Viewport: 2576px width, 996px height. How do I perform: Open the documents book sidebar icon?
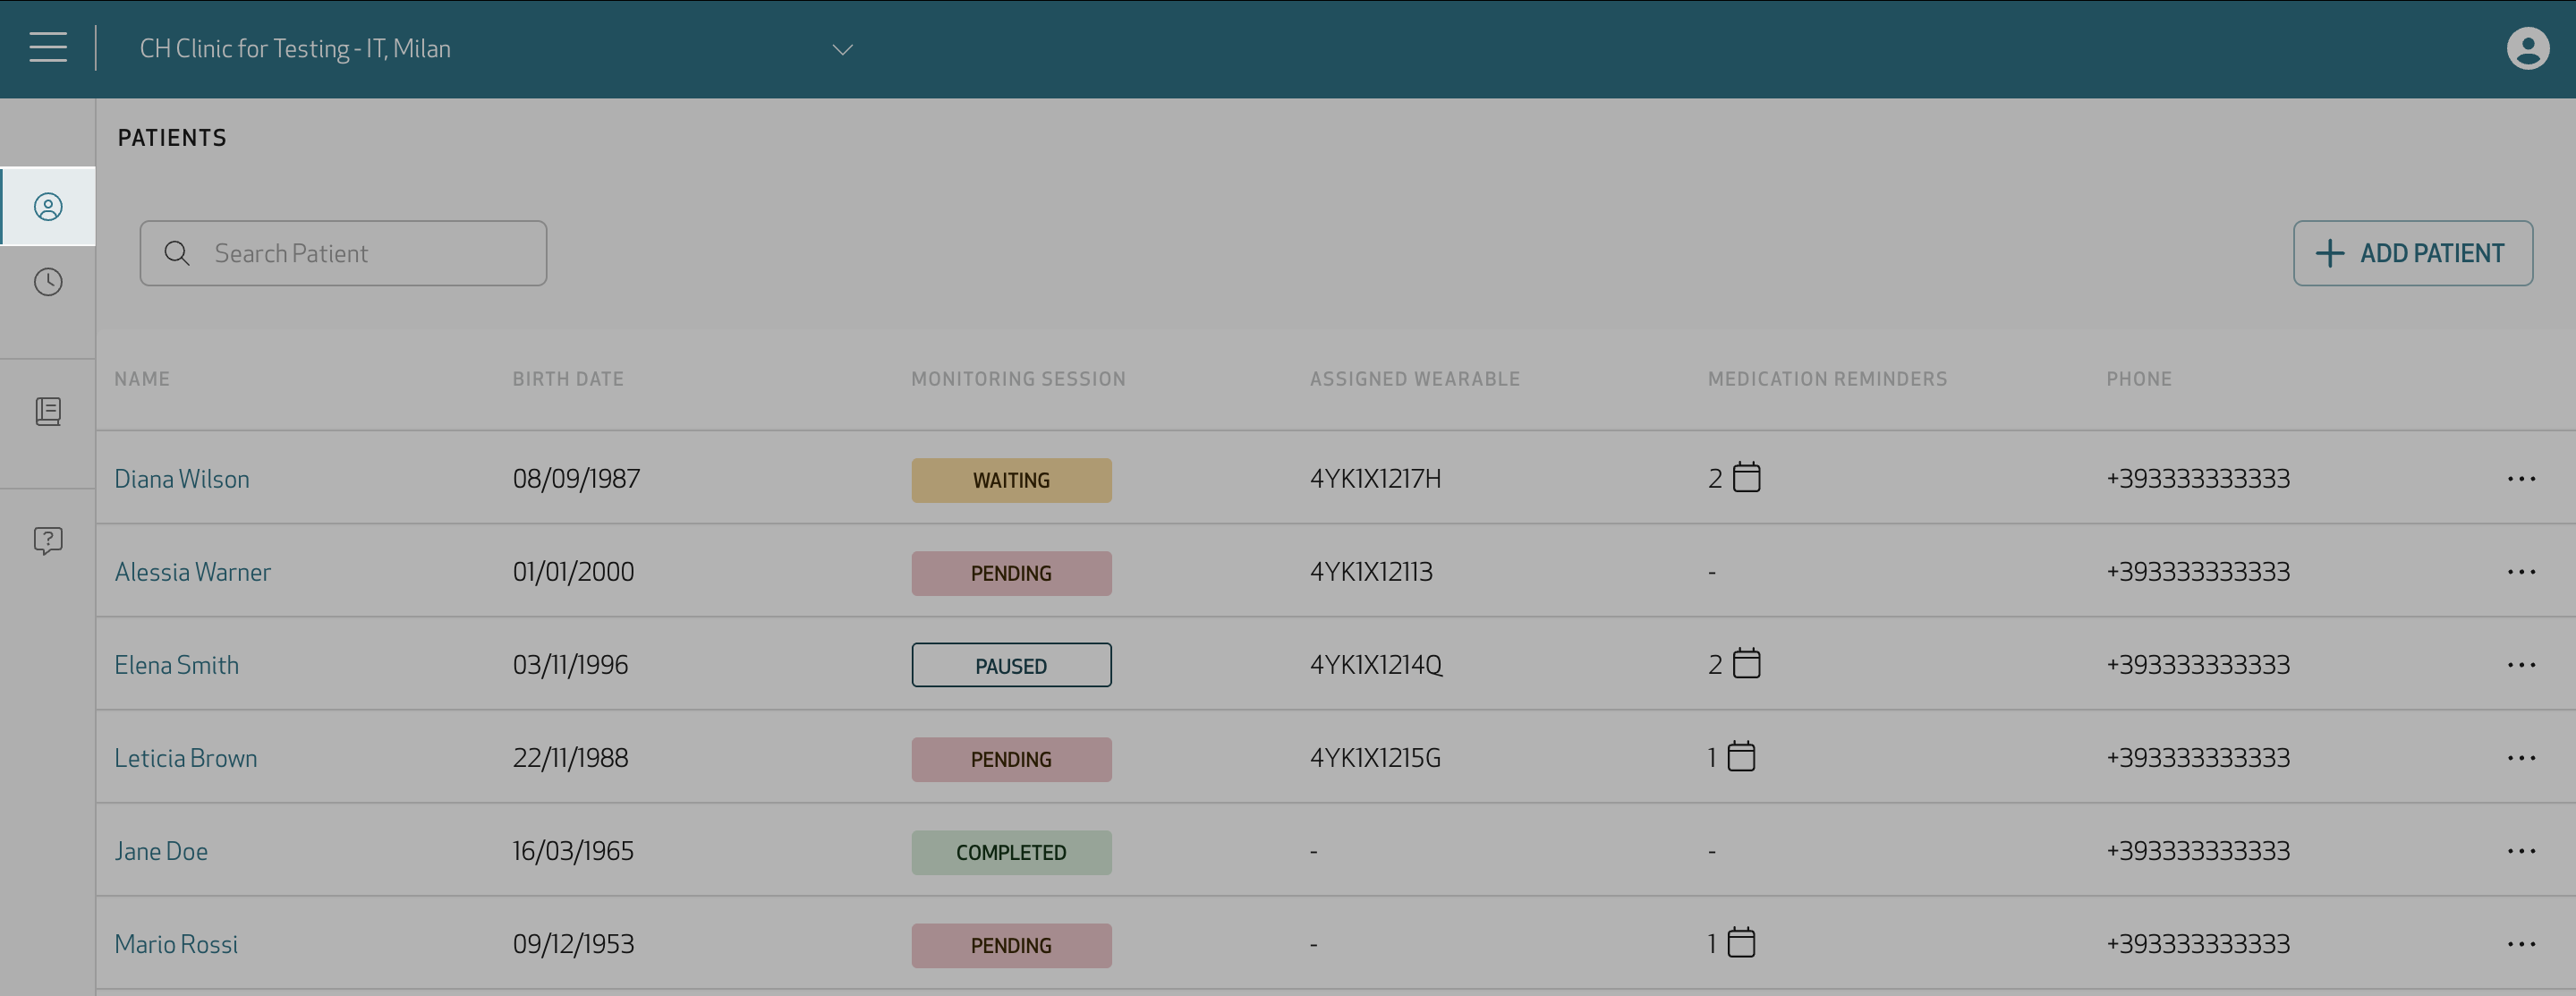48,411
